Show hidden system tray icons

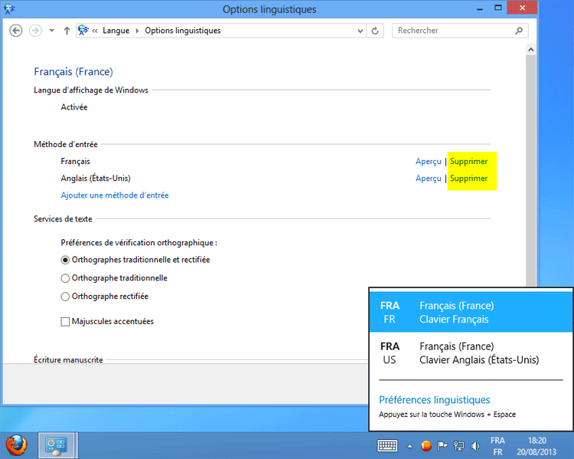[409, 445]
